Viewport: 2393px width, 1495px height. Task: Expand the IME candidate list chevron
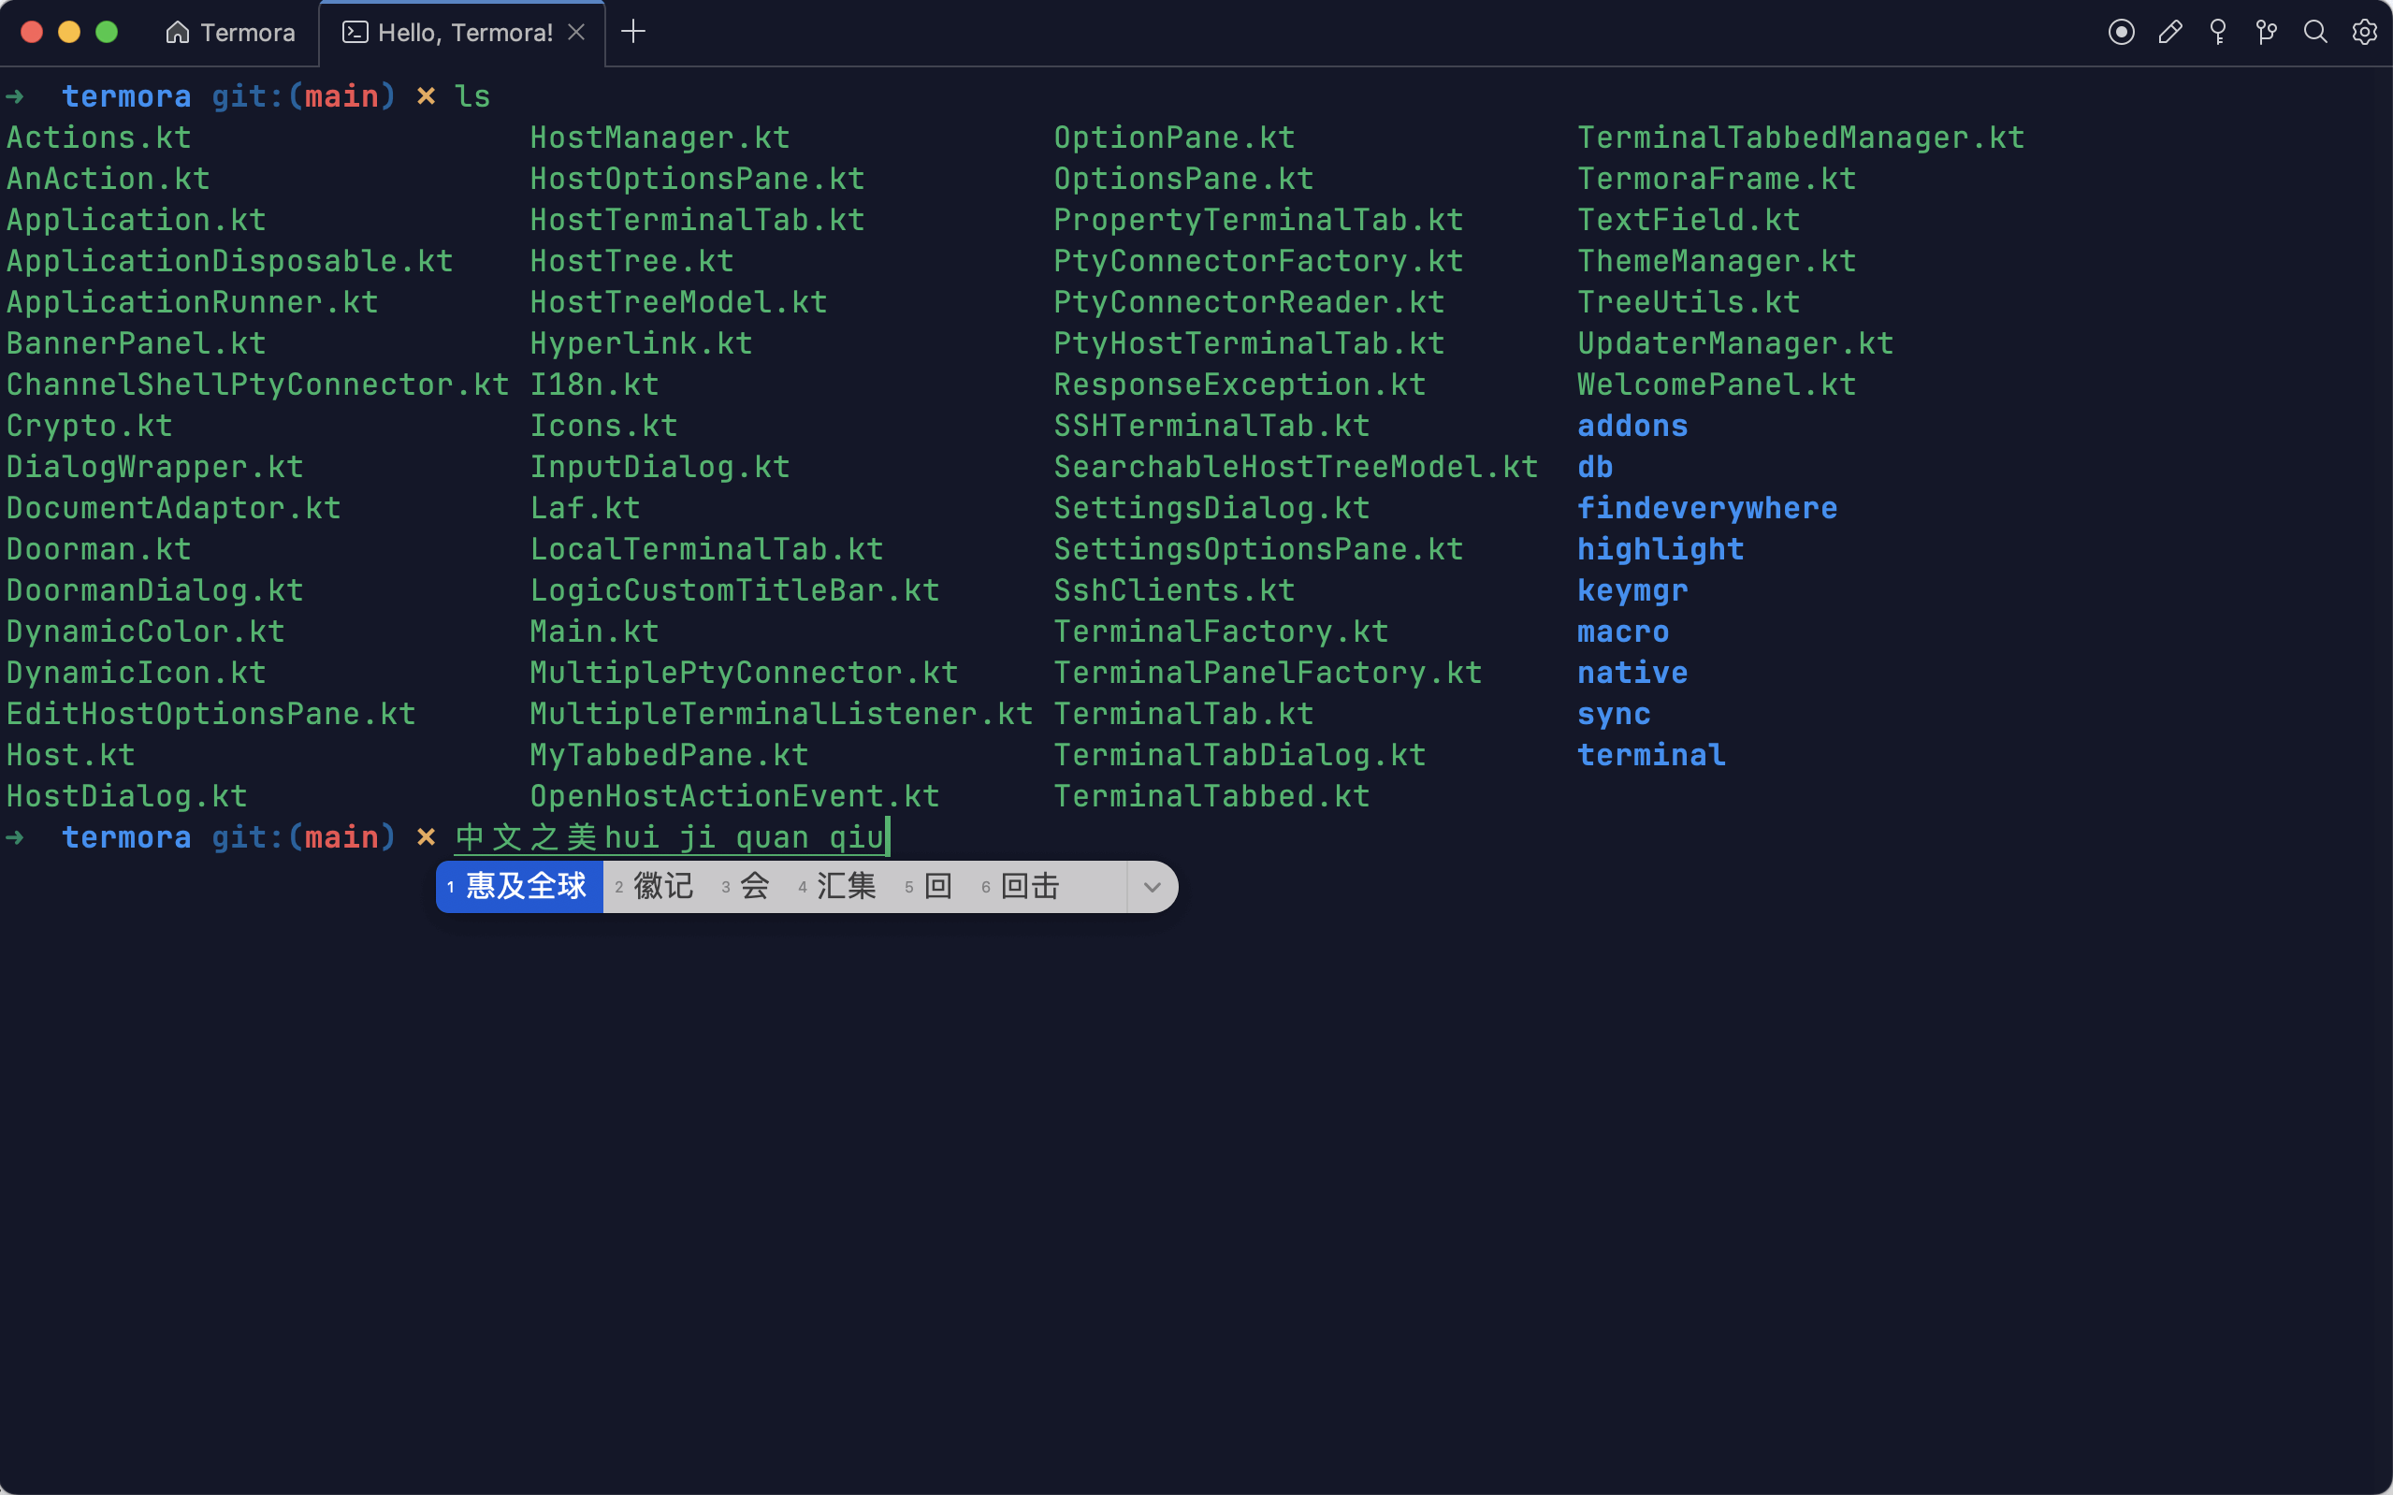click(1152, 887)
